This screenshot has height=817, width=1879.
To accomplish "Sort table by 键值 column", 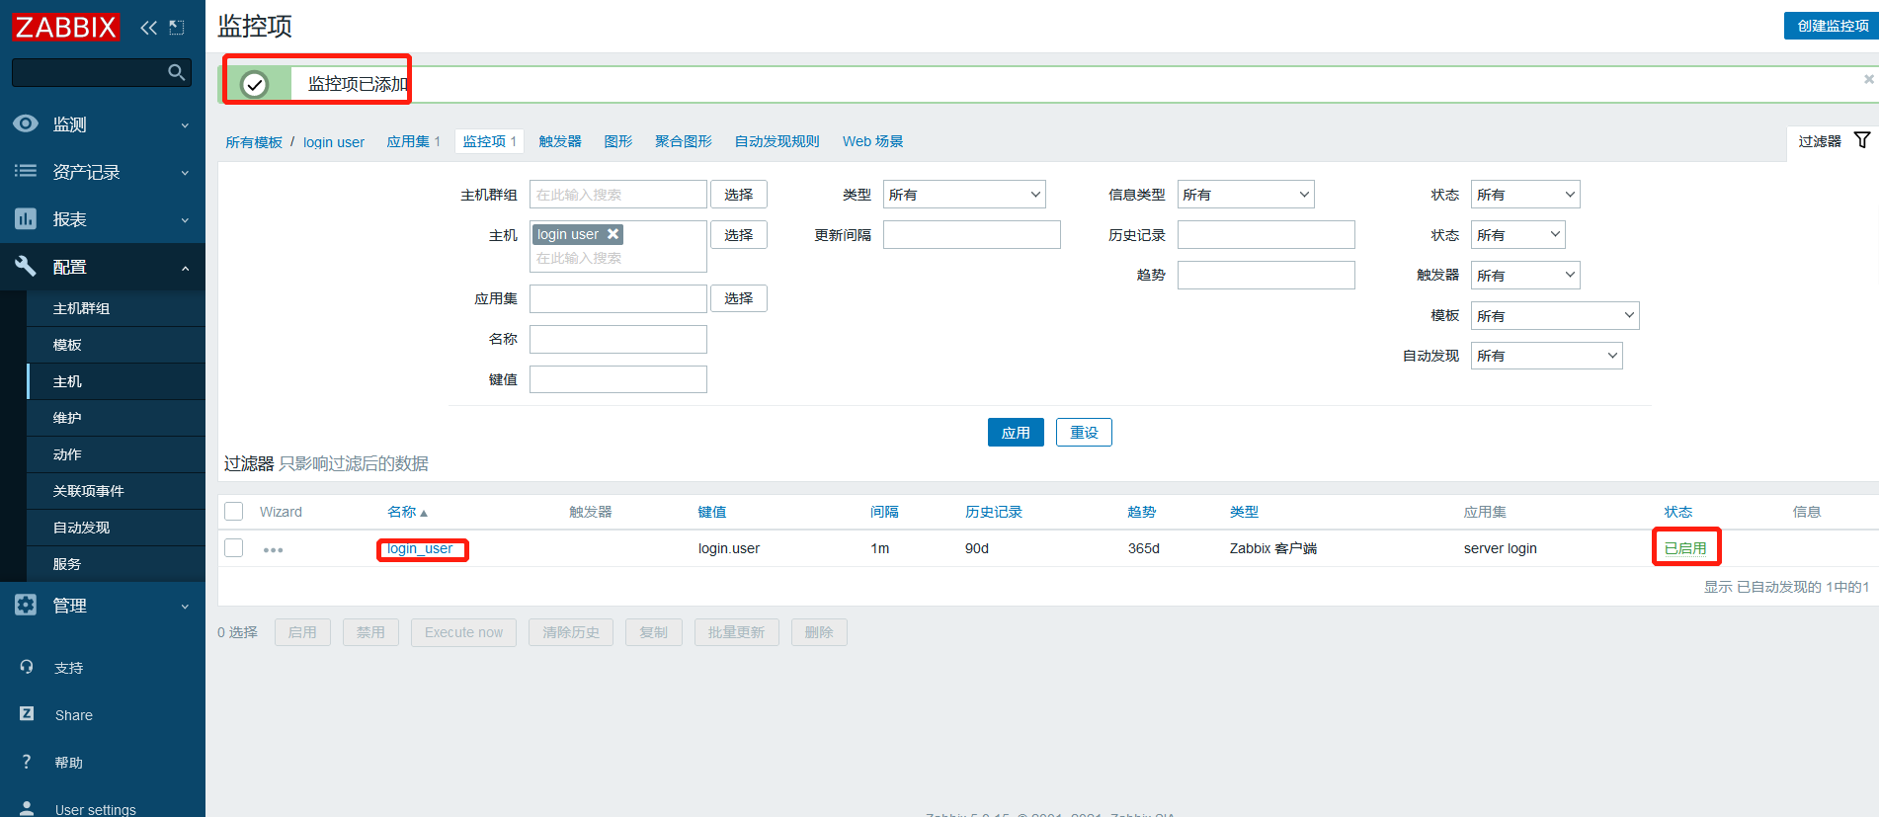I will tap(712, 512).
